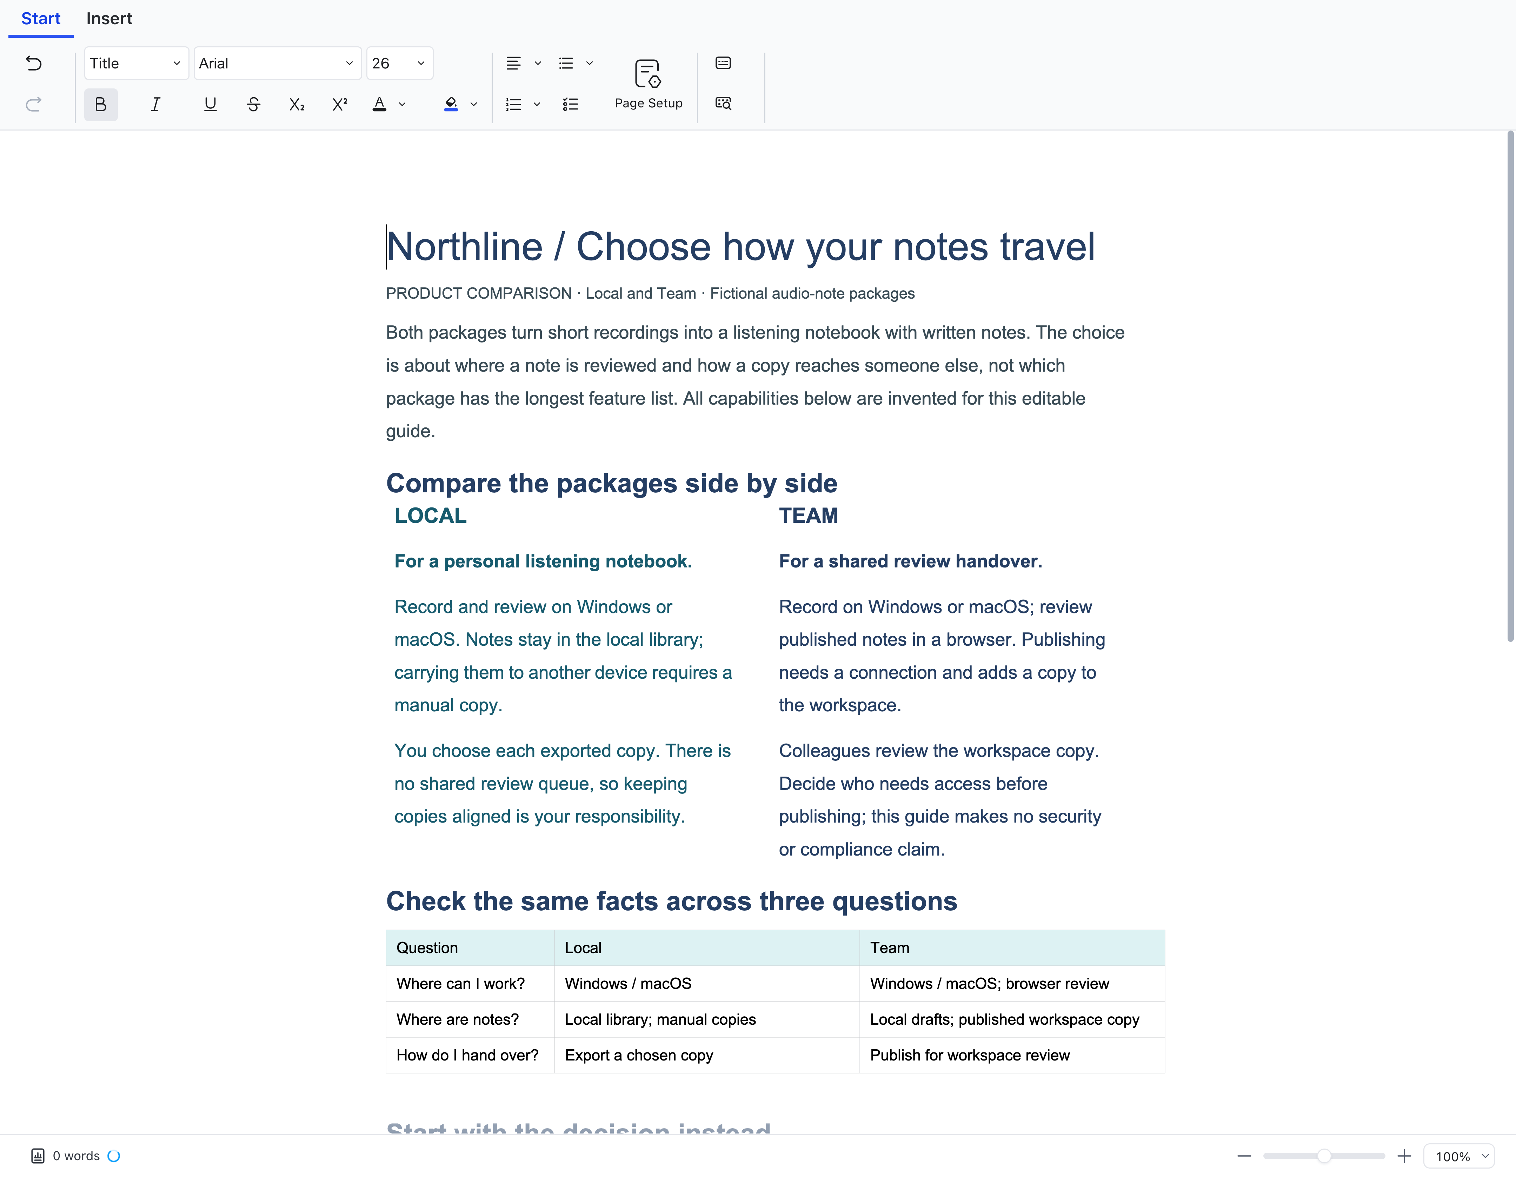Viewport: 1516px width, 1177px height.
Task: Toggle Subscript formatting
Action: point(297,104)
